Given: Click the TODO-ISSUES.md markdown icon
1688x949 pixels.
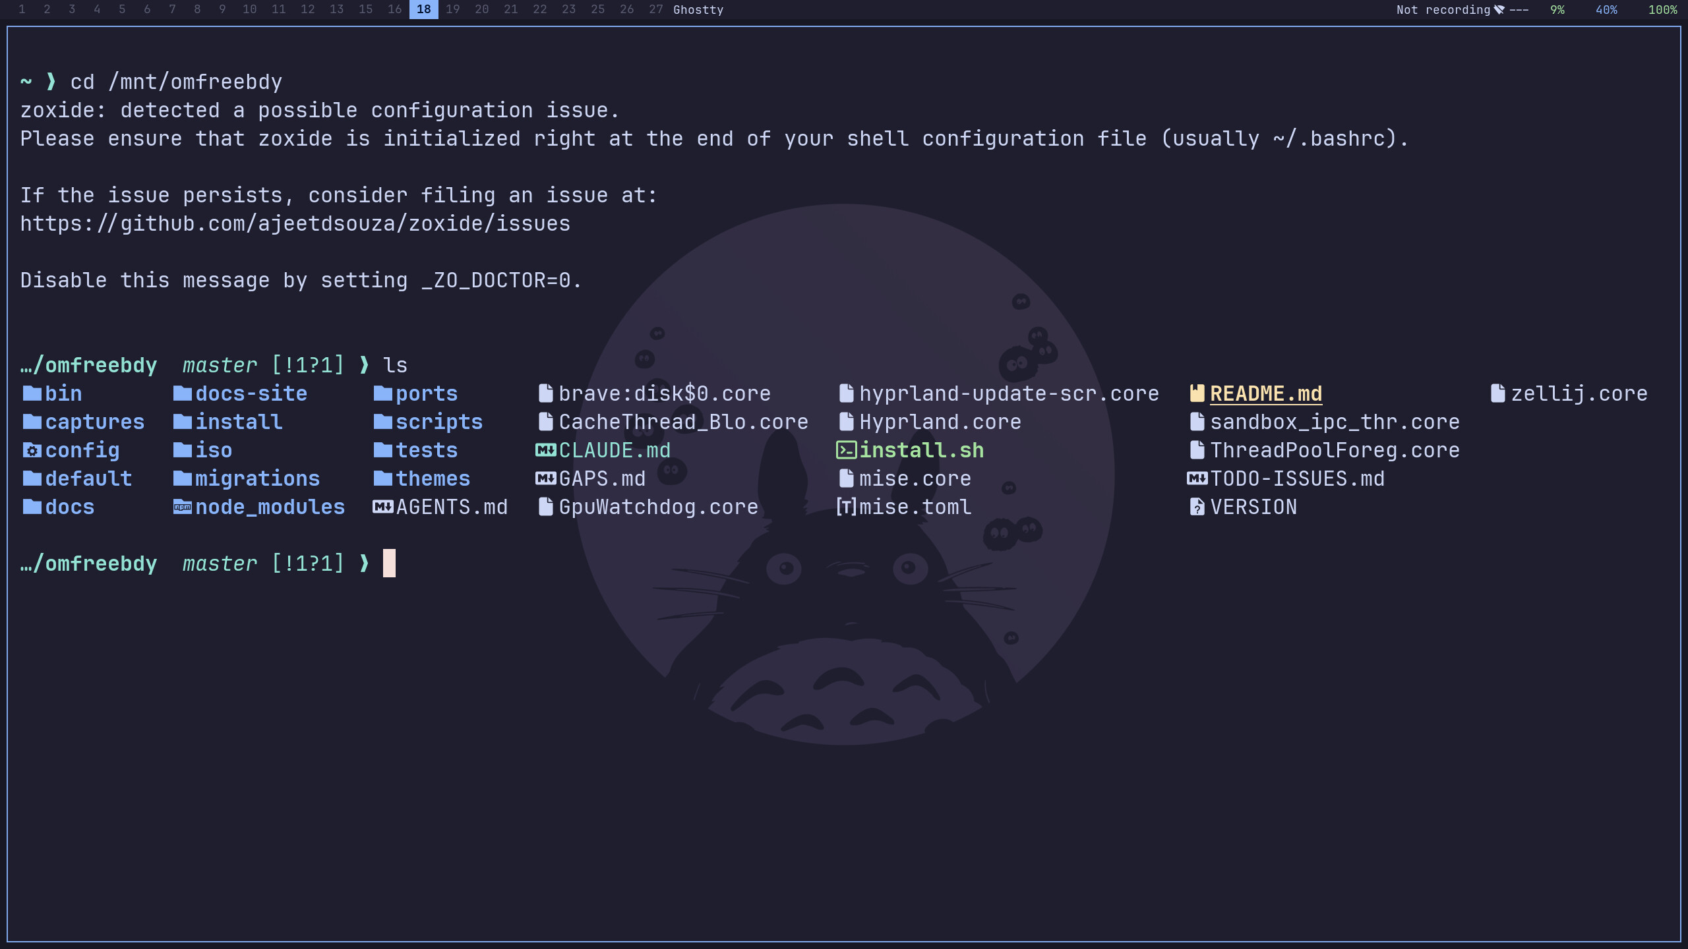Looking at the screenshot, I should coord(1197,478).
